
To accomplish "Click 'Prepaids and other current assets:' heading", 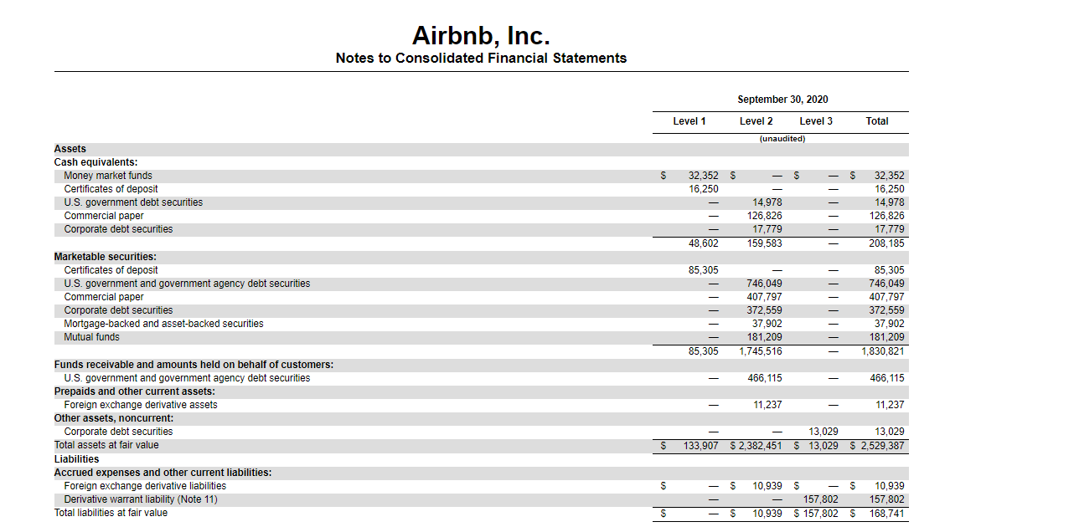I will pos(135,391).
